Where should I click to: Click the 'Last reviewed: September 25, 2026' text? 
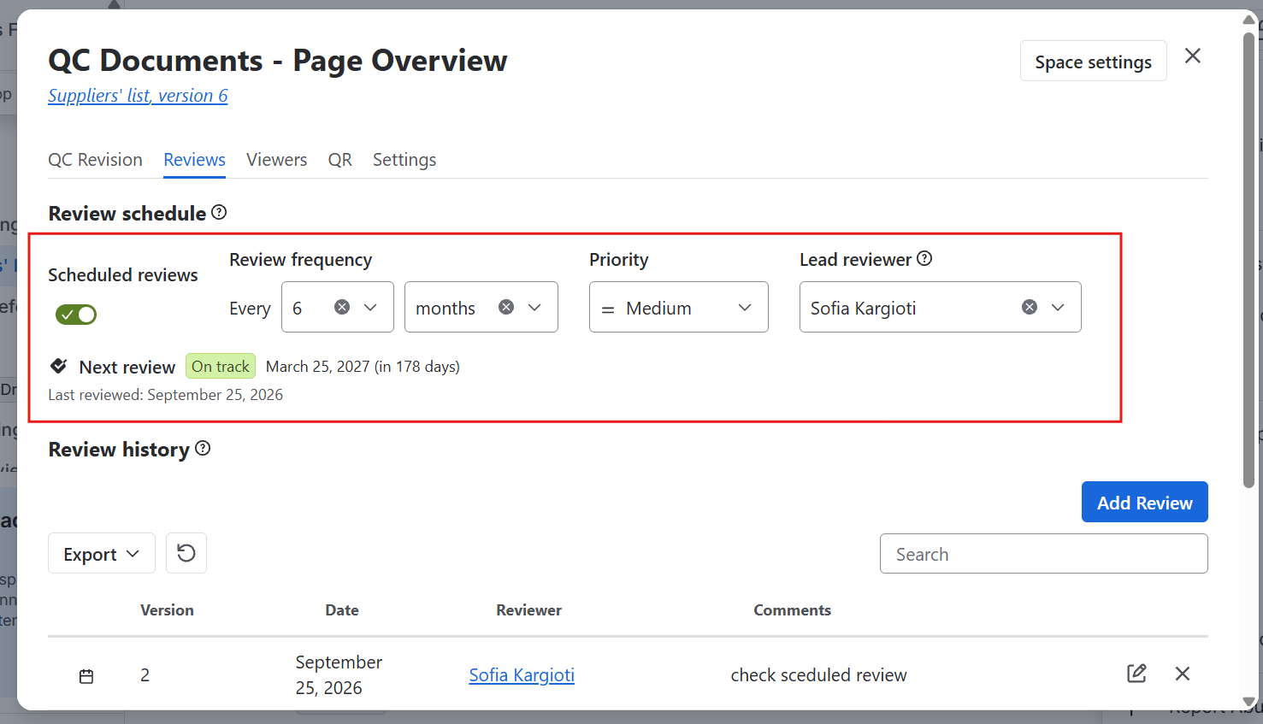tap(165, 395)
